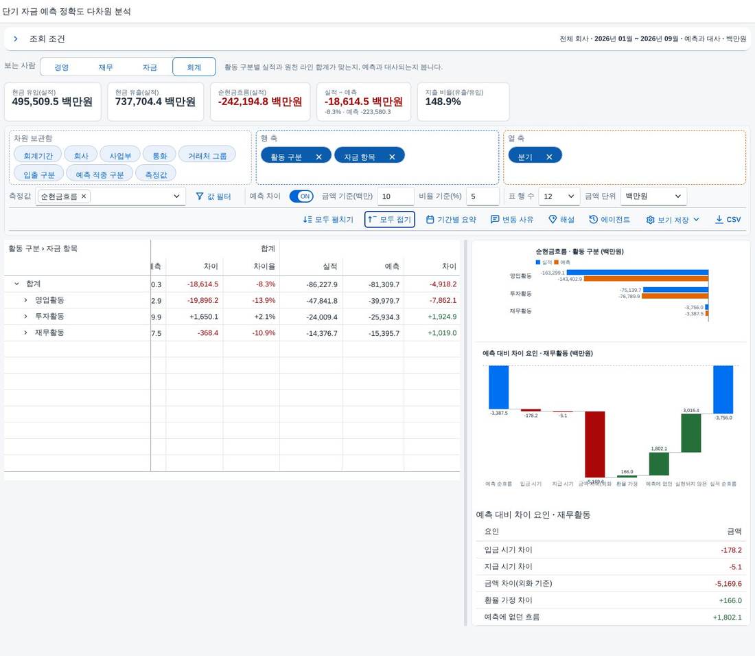
Task: Click the 실적 - 예측 KPI card
Action: [x=364, y=102]
